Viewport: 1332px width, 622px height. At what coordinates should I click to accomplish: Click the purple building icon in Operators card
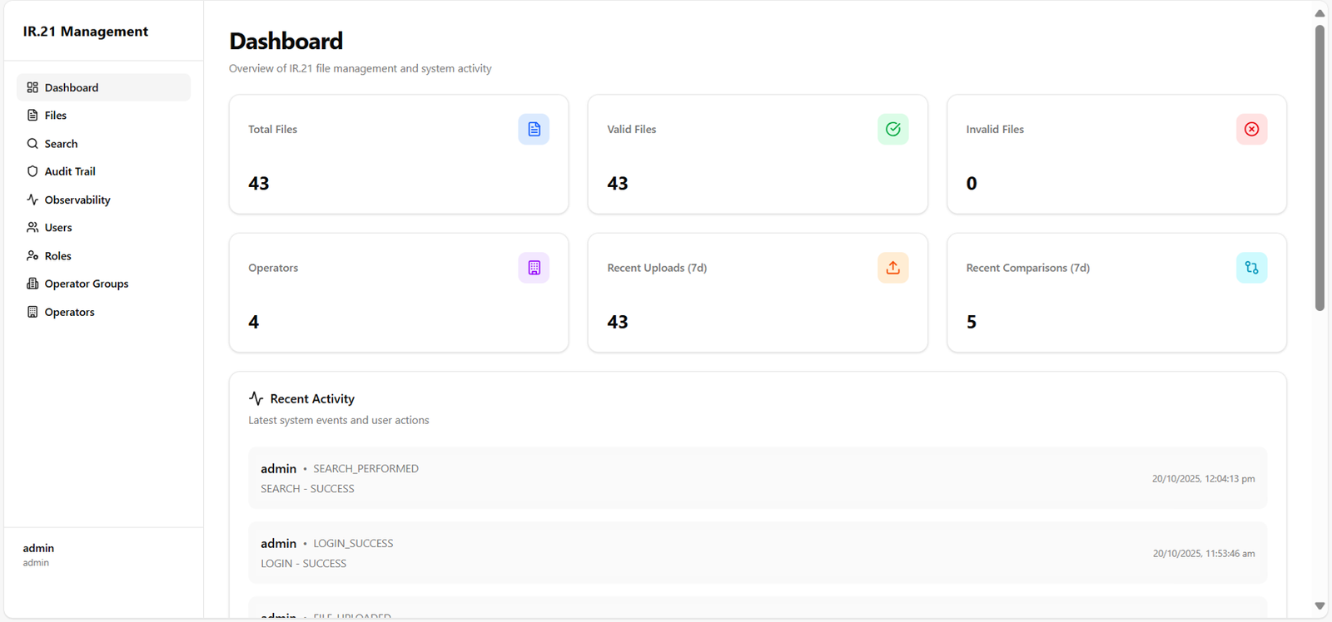click(534, 268)
